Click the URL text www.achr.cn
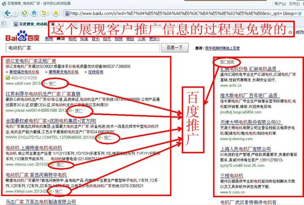The image size is (304, 205). [231, 85]
